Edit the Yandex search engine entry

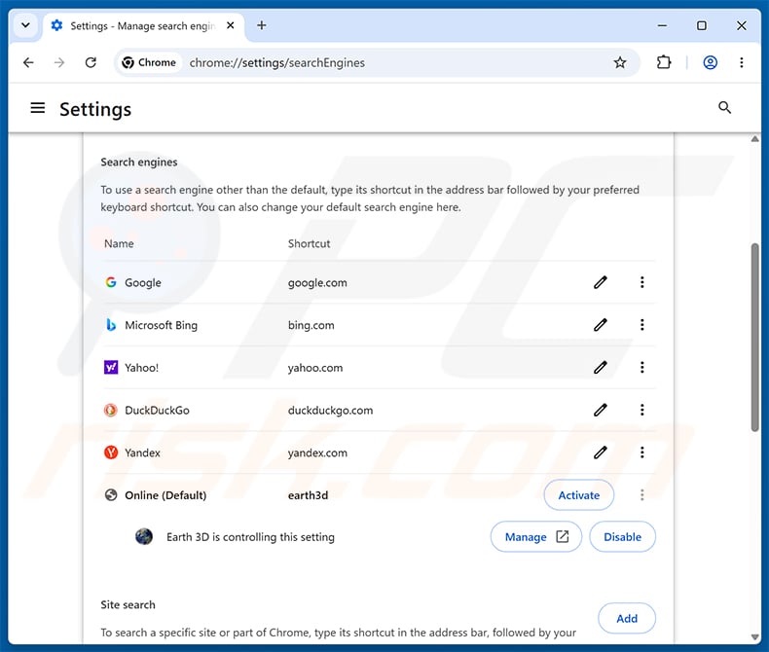point(601,453)
